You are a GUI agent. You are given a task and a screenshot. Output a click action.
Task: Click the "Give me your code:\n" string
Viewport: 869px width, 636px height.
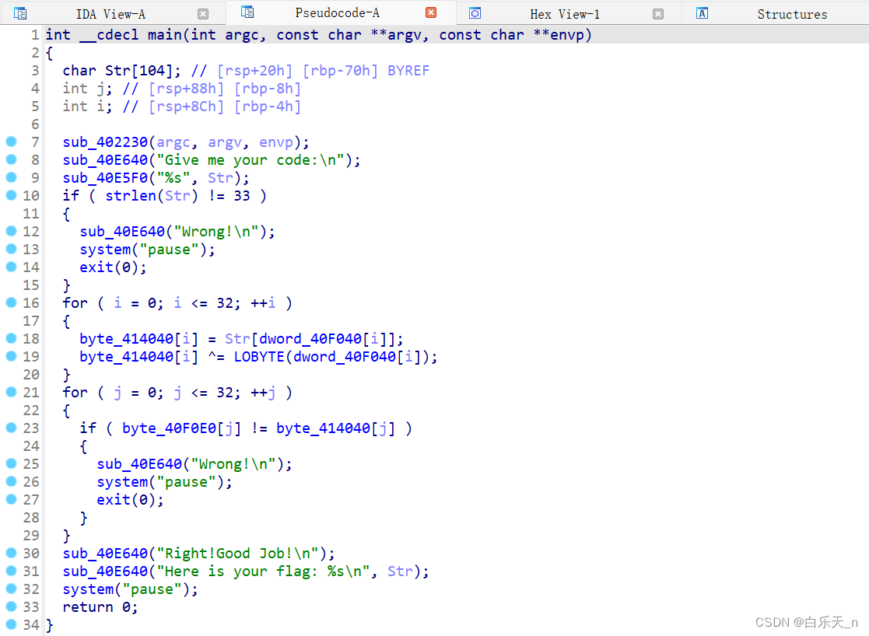251,160
